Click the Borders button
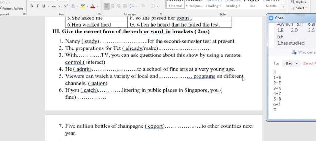 pyautogui.click(x=153, y=6)
